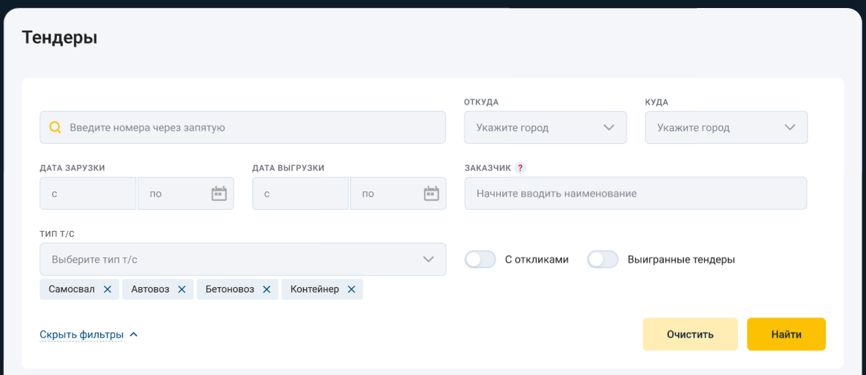Screen dimensions: 866x375
Task: Expand the Куда city dropdown
Action: pyautogui.click(x=726, y=127)
